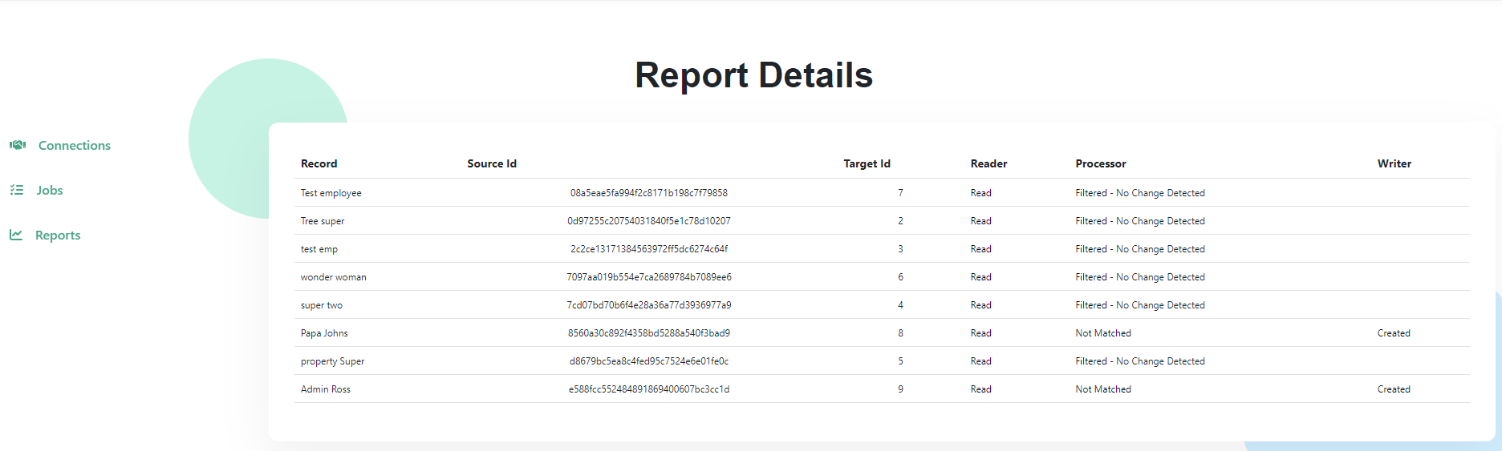Select the Admin Ross record
This screenshot has width=1502, height=451.
[x=326, y=389]
